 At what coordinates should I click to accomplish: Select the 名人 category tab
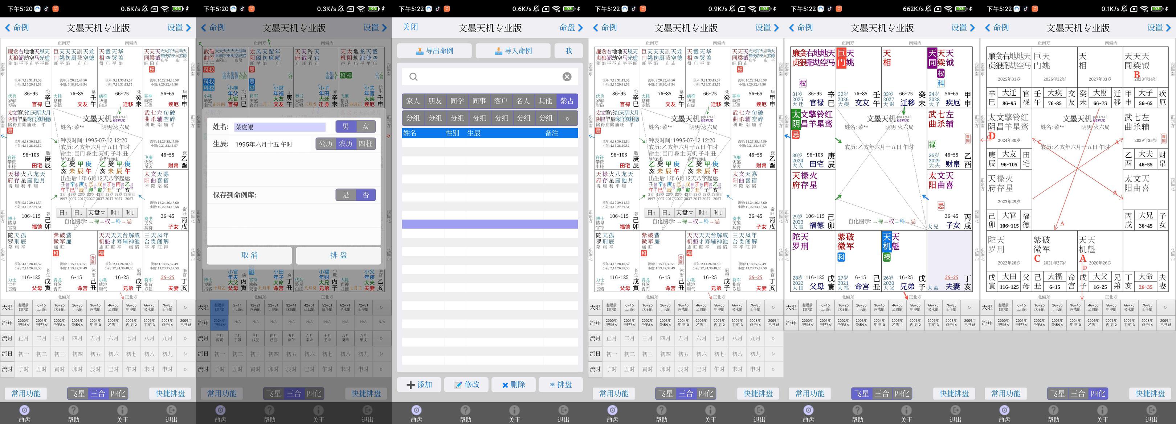(x=523, y=101)
